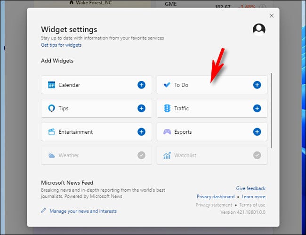The image size is (306, 235).
Task: Click the GME ticker in background panel
Action: pos(171,4)
